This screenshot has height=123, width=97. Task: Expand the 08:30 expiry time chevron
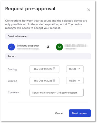tap(79, 80)
